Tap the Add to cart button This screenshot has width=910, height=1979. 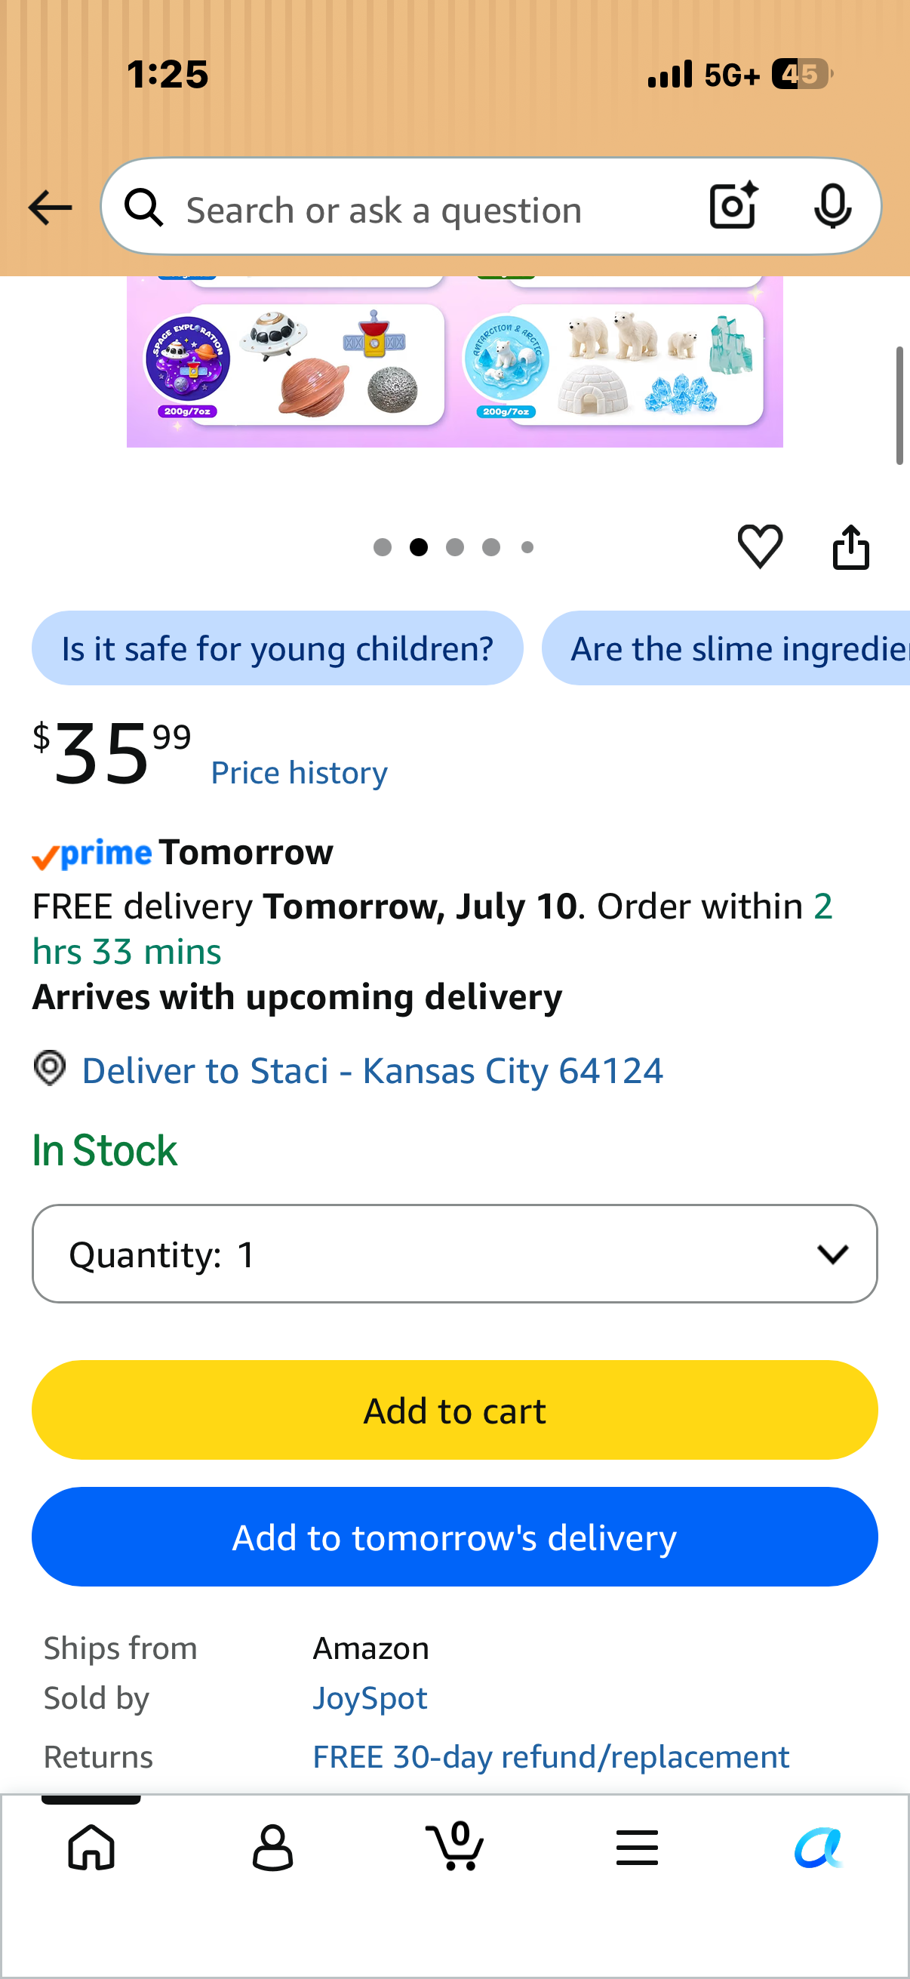454,1409
